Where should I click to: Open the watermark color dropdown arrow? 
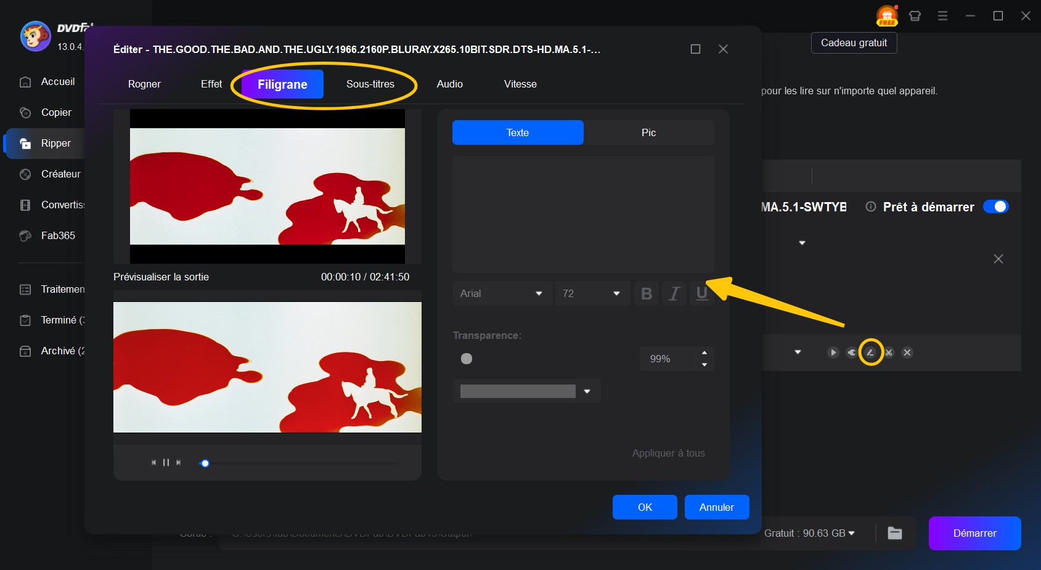coord(587,391)
